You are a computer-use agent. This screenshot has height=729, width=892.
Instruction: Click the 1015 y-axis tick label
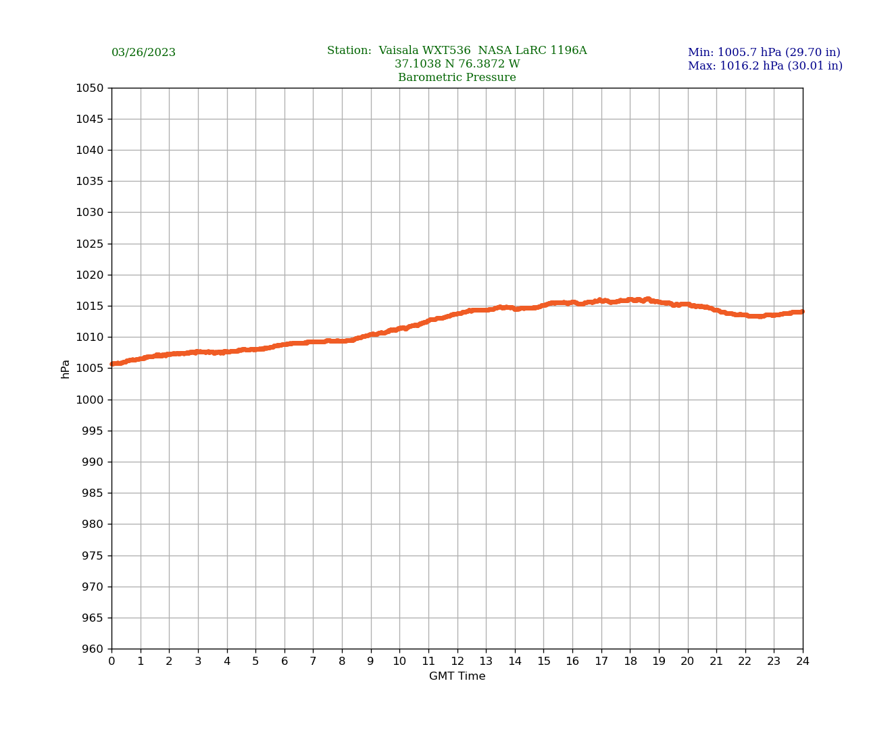(90, 306)
